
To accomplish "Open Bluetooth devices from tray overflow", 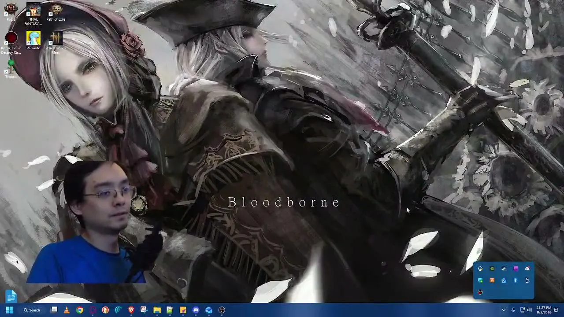I will click(x=516, y=280).
